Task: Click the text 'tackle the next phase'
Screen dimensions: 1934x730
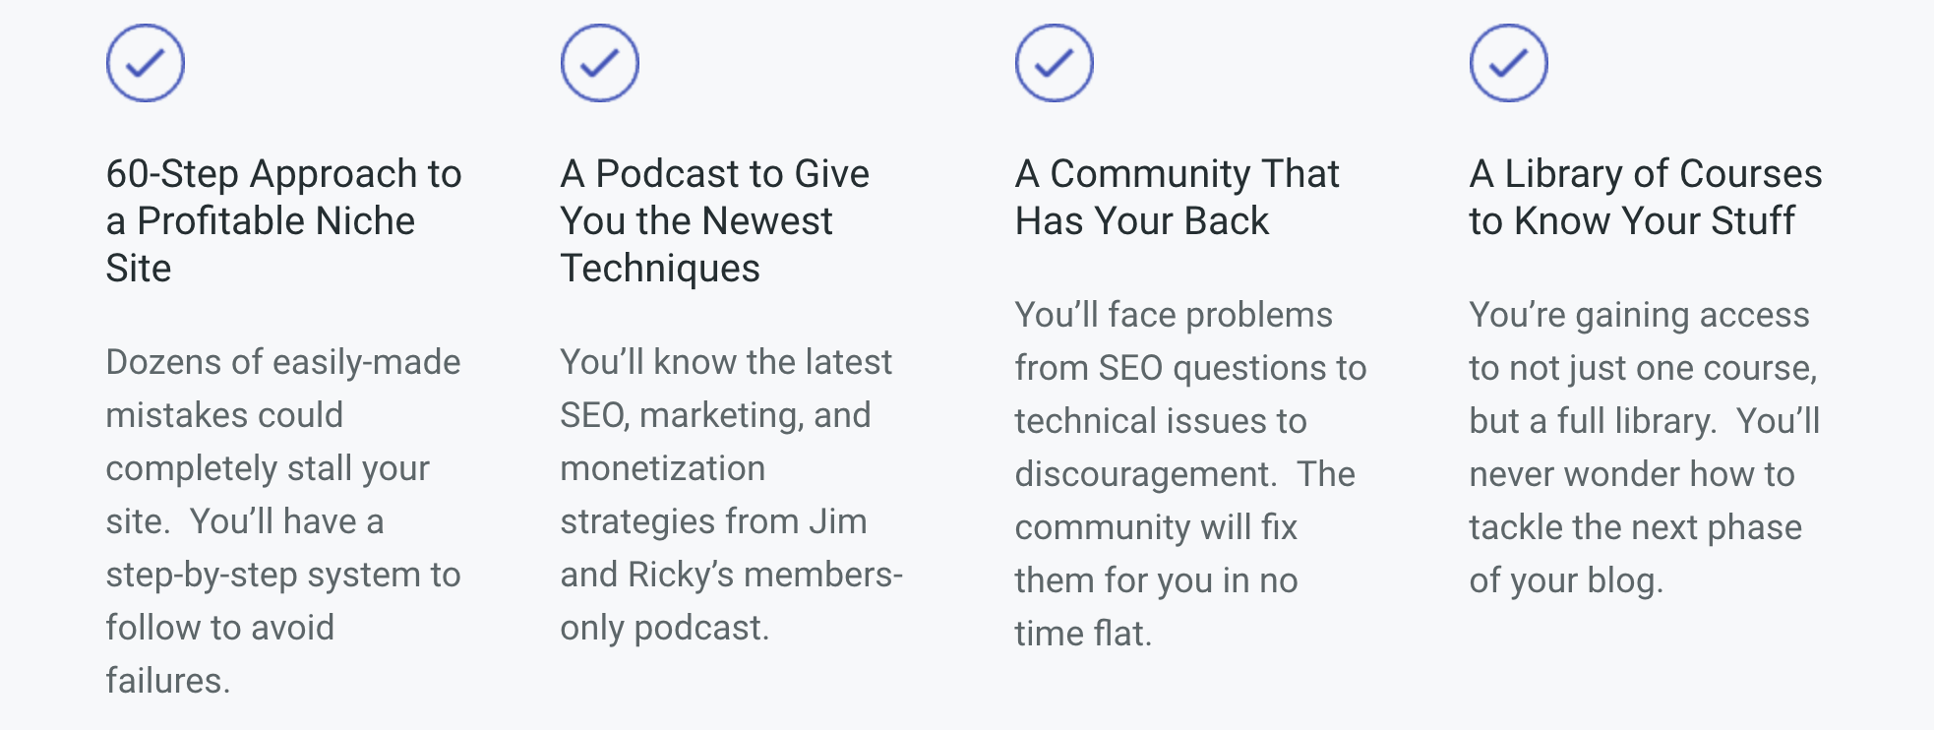Action: (x=1636, y=527)
